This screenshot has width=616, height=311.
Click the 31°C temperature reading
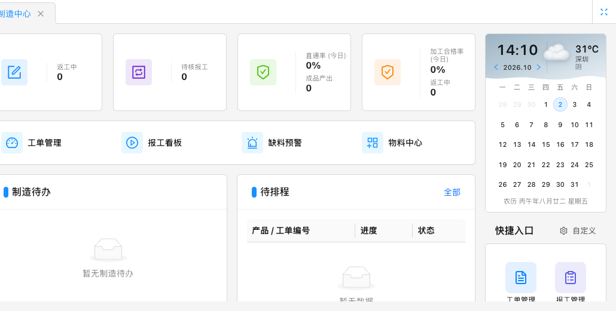point(587,49)
